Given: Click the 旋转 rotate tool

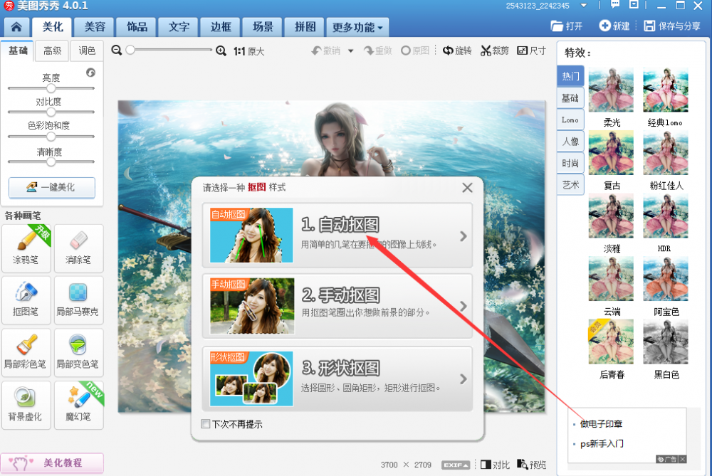Looking at the screenshot, I should [457, 51].
